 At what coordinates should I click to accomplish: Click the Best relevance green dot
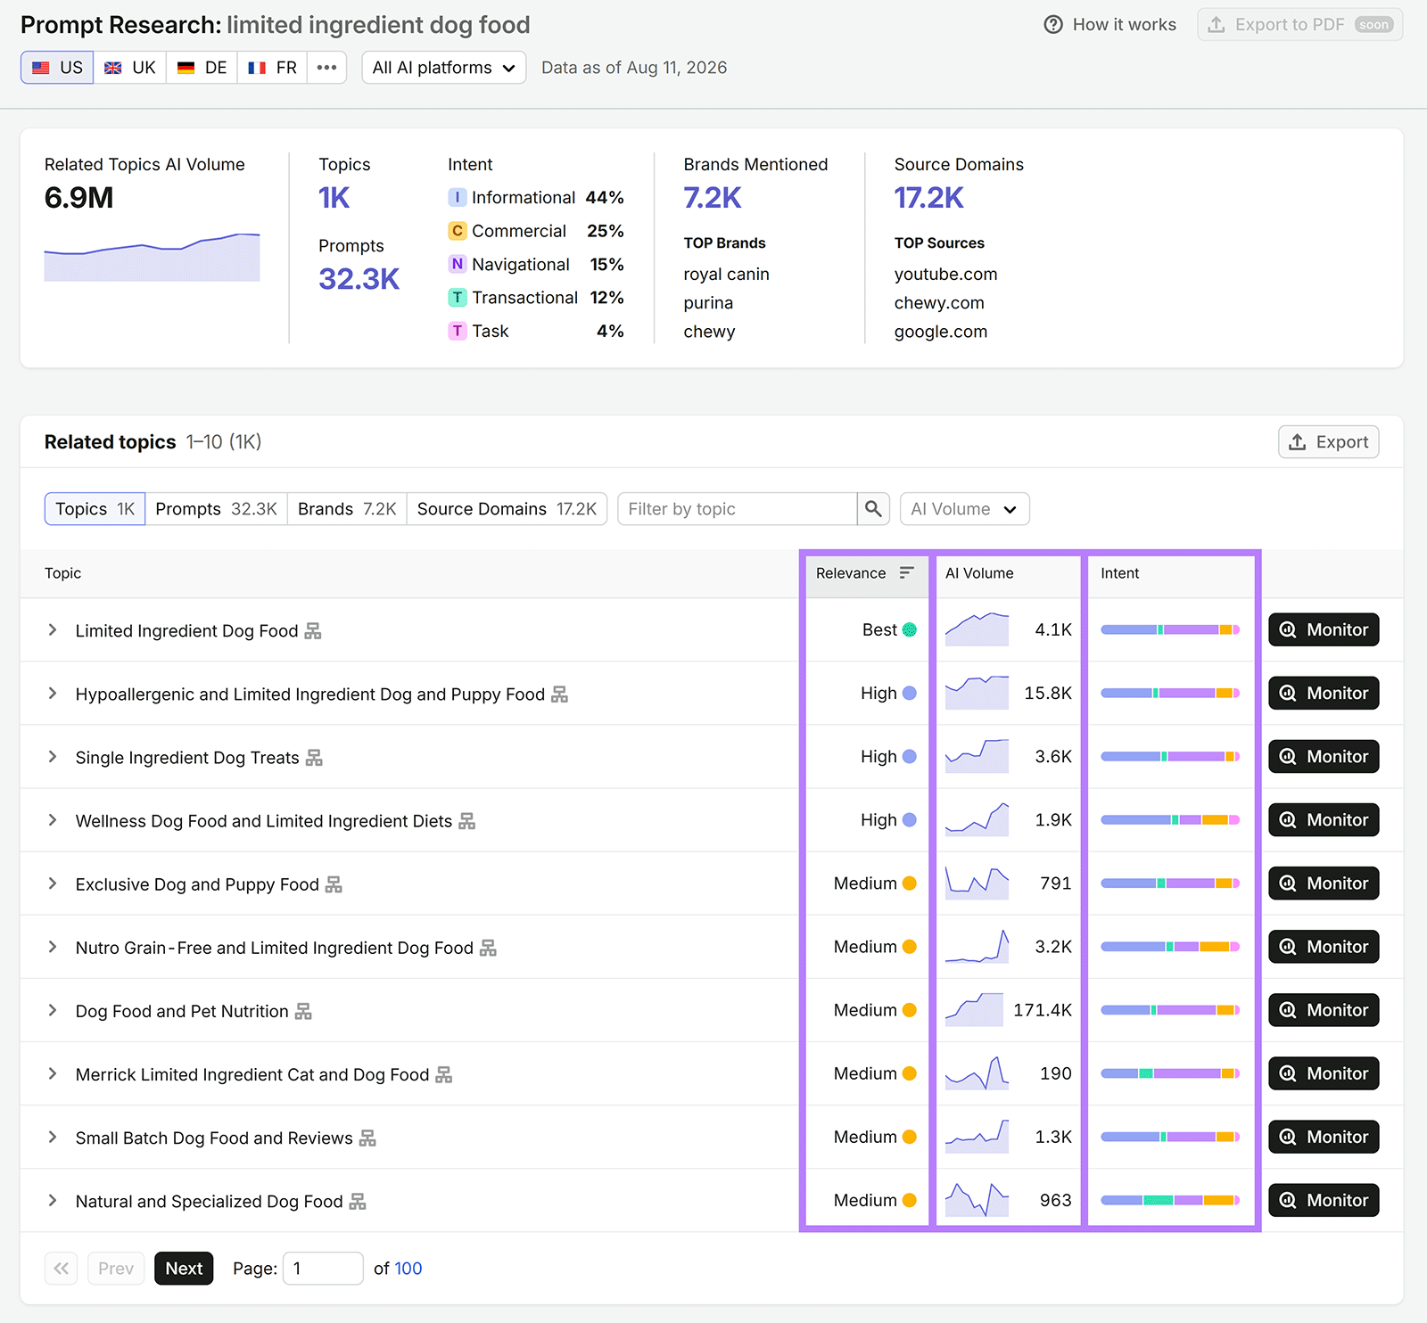click(910, 630)
